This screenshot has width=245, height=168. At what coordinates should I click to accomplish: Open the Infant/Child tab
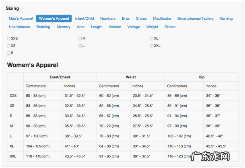point(84,18)
